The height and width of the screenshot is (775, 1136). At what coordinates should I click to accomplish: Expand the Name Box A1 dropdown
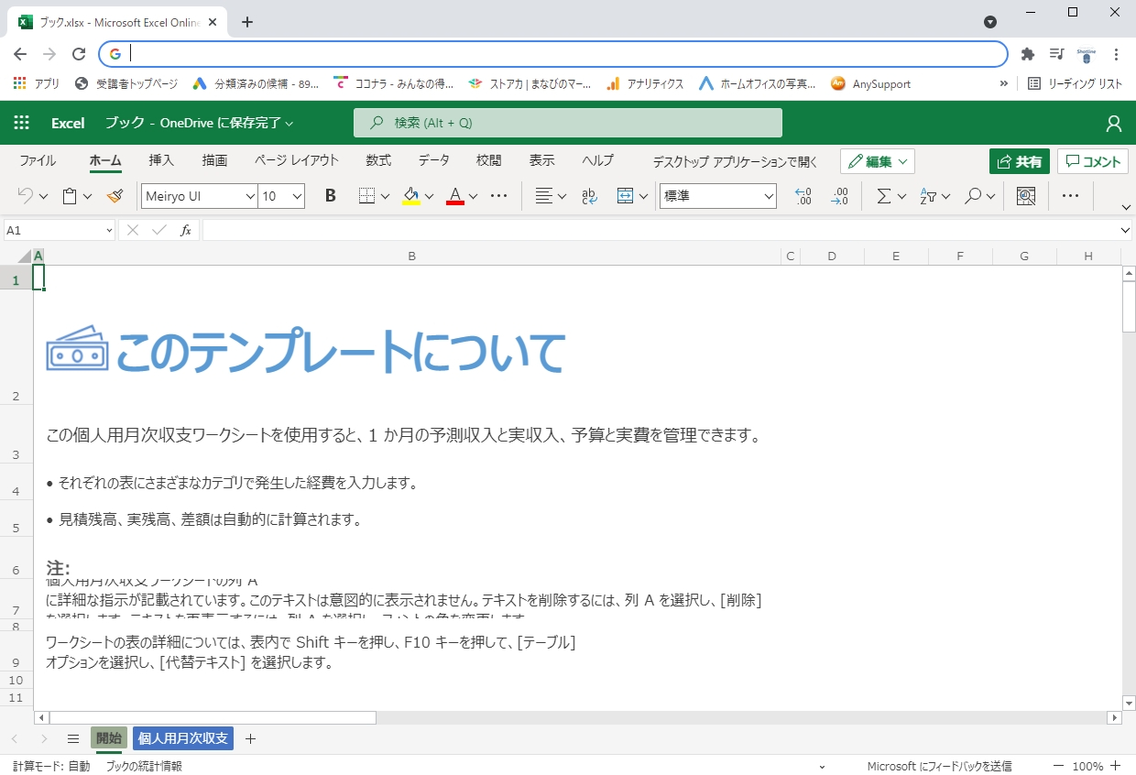110,231
